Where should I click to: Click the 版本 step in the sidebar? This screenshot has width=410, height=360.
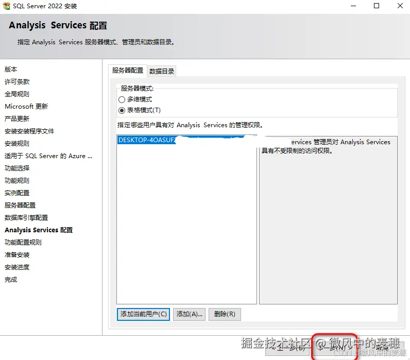(11, 70)
